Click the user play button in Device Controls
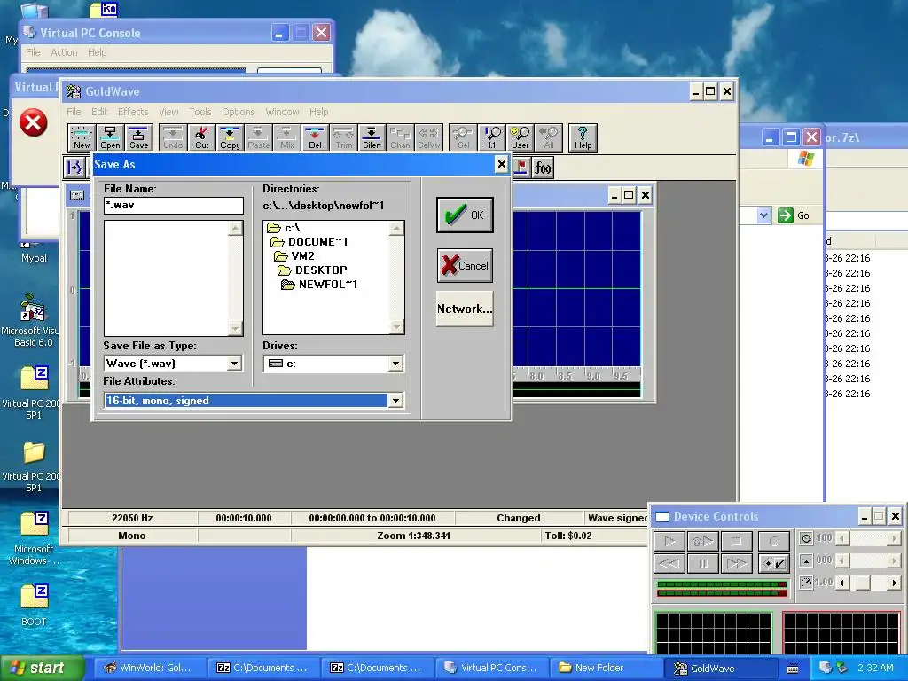 [x=703, y=542]
